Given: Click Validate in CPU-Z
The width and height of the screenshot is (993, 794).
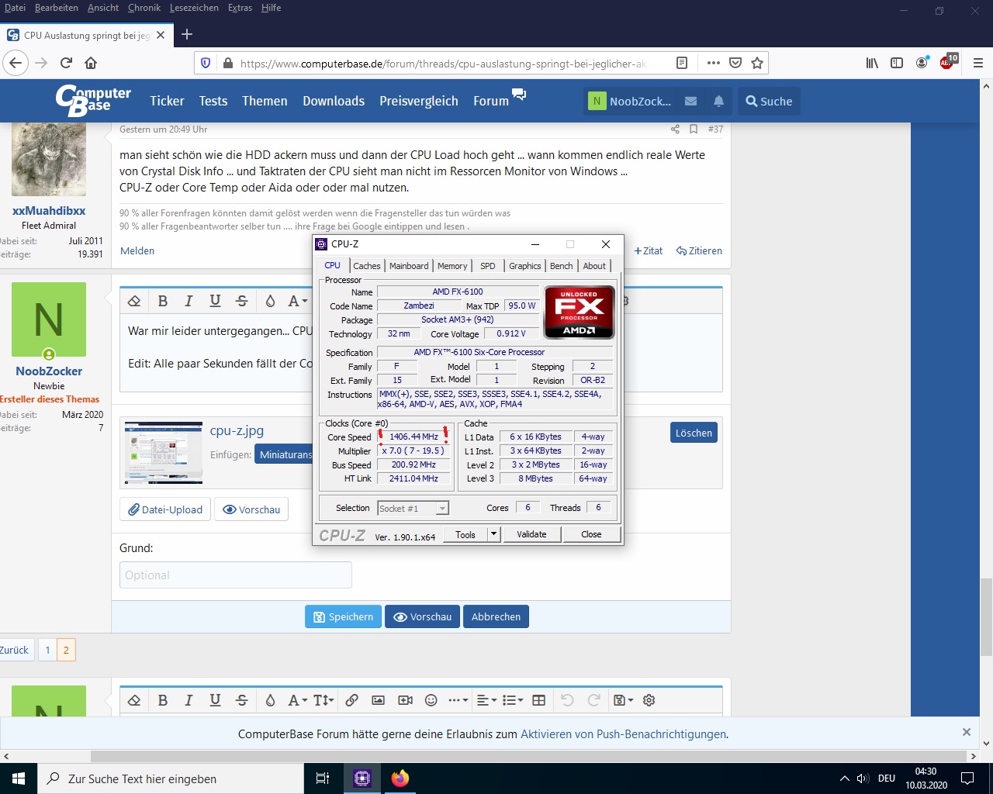Looking at the screenshot, I should point(531,534).
